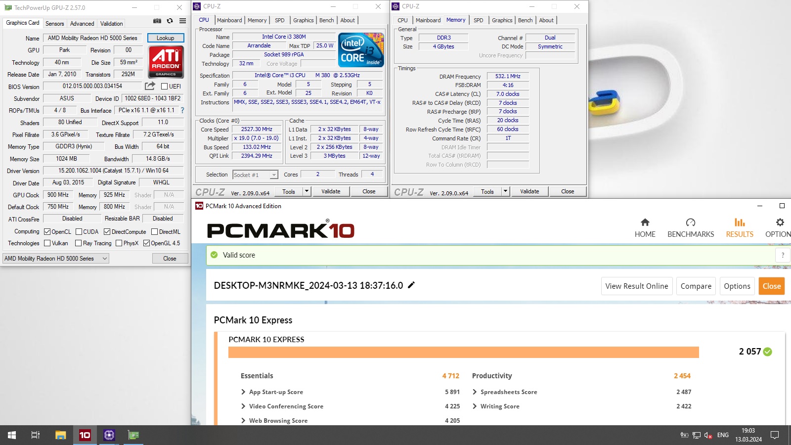This screenshot has height=445, width=791.
Task: Toggle the DirectCompute checkbox
Action: tap(107, 231)
